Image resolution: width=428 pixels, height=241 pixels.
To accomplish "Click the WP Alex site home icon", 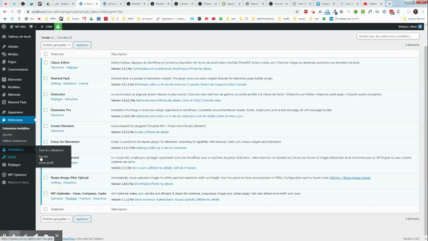I will (x=11, y=27).
